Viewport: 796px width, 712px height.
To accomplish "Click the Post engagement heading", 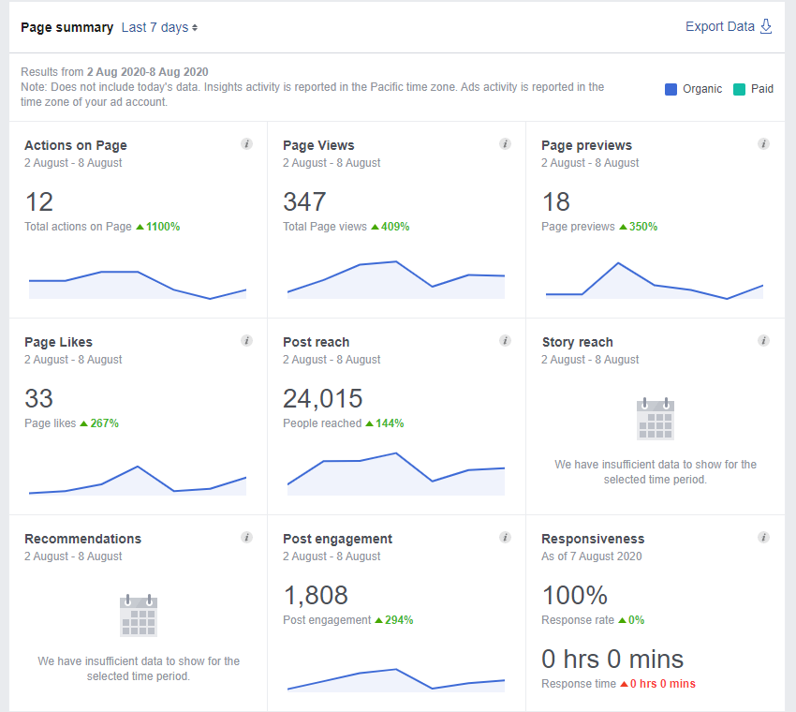I will point(337,539).
